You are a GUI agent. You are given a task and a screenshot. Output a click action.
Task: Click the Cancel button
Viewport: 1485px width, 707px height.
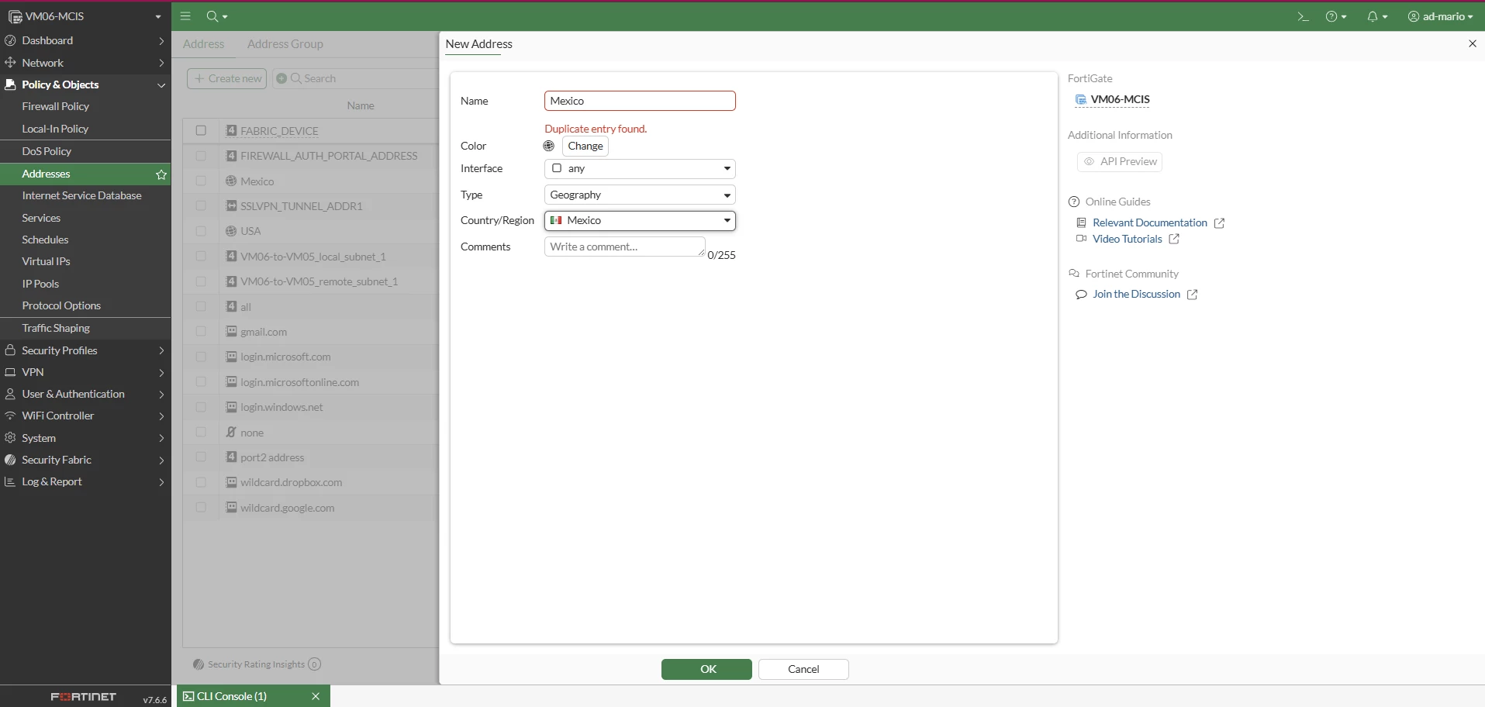[803, 669]
